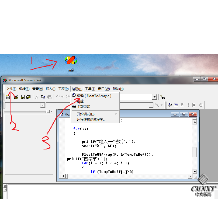Screen dimensions: 218x199
Task: Open the 查看(V) menu
Action: 37,89
